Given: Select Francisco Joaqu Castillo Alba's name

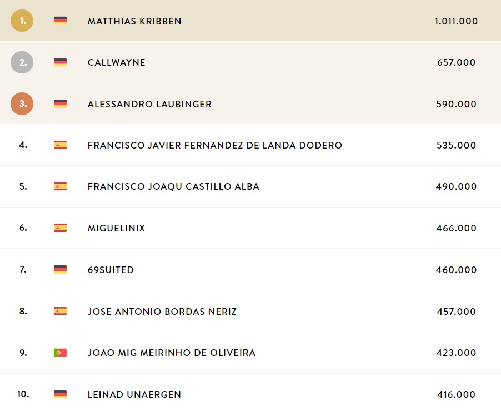Looking at the screenshot, I should click(x=173, y=186).
